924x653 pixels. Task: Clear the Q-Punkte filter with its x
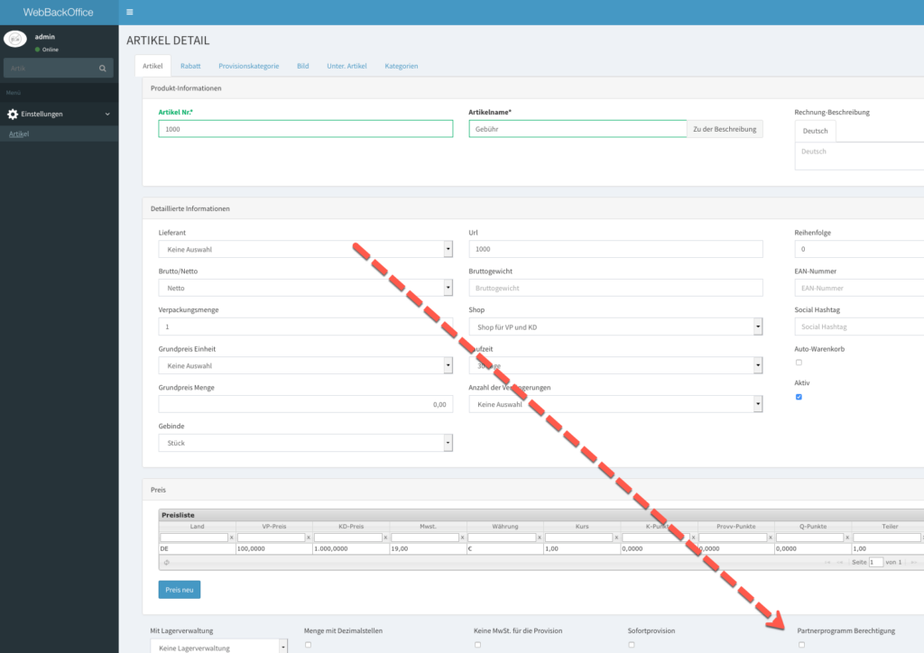pos(847,538)
